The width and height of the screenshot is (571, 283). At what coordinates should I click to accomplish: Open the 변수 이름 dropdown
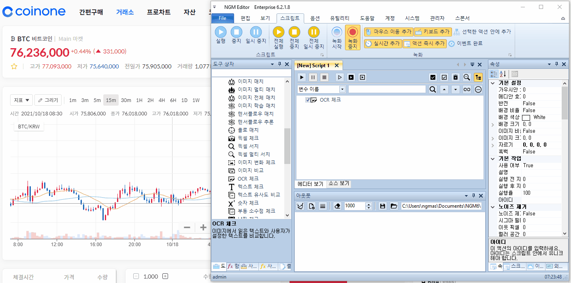pos(342,89)
